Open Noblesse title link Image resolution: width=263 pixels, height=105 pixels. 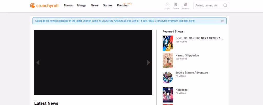[182, 90]
